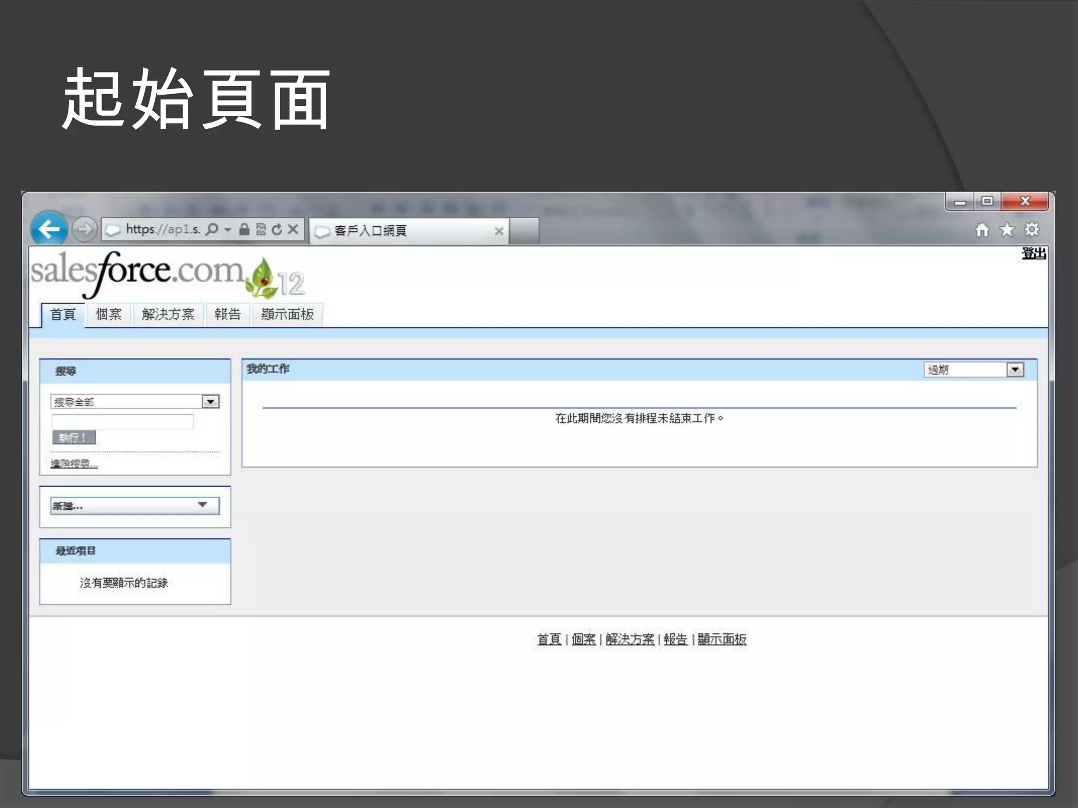This screenshot has height=808, width=1078.
Task: Click the 報告 link in the footer
Action: [x=675, y=639]
